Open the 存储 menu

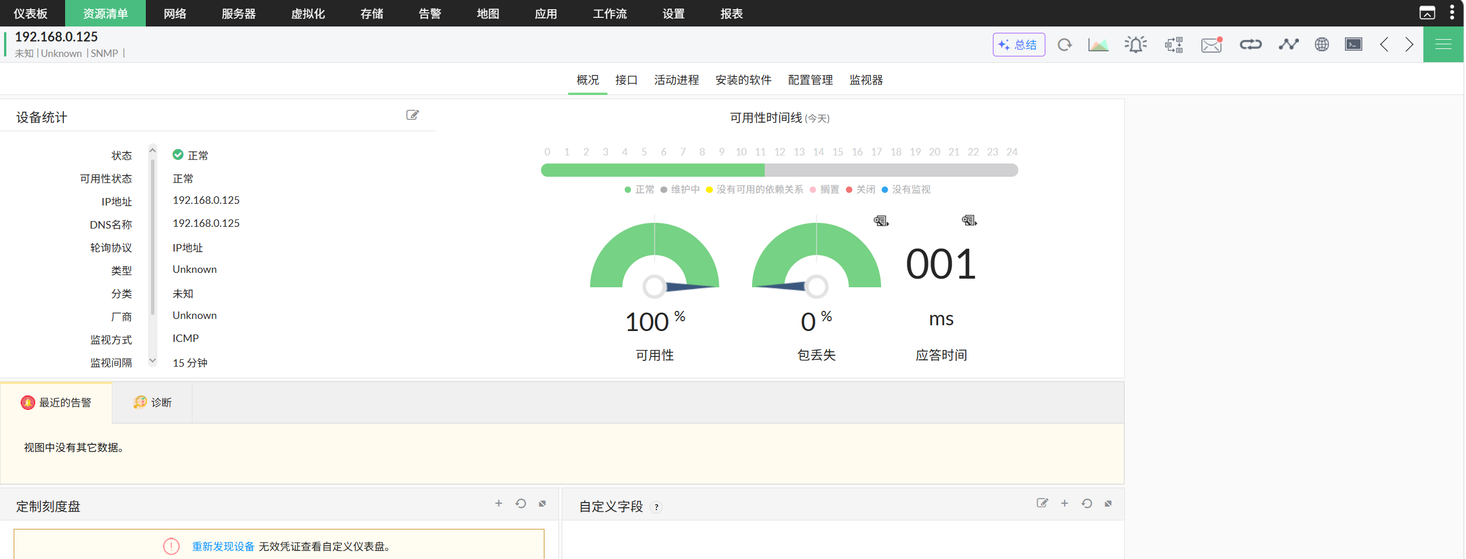click(372, 13)
